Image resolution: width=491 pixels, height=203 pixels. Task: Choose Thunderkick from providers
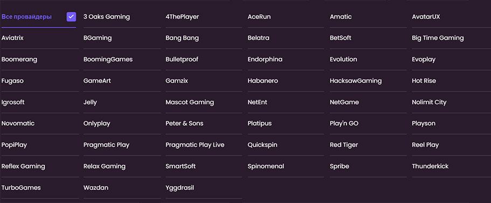pyautogui.click(x=430, y=166)
